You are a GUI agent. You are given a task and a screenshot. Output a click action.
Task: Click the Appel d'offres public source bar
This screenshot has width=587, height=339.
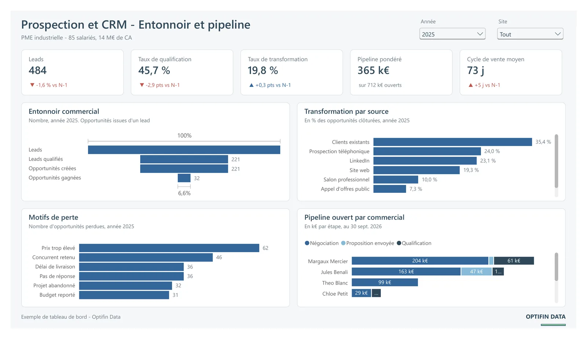coord(390,189)
